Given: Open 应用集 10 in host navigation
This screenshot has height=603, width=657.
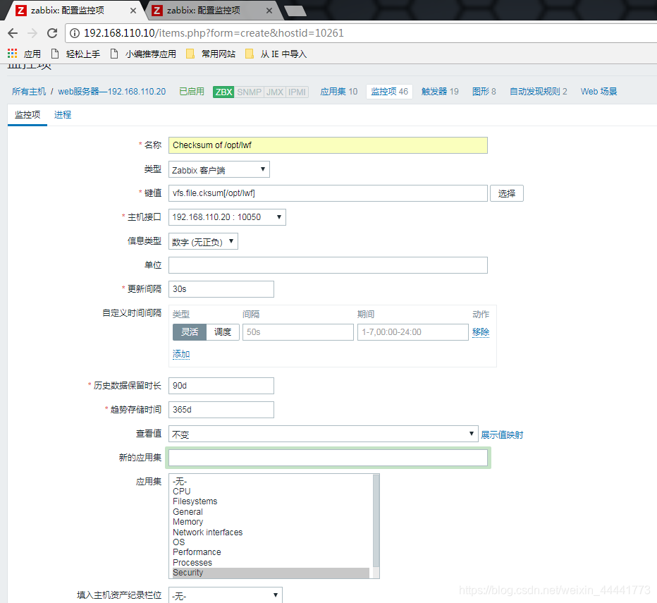Looking at the screenshot, I should click(339, 92).
